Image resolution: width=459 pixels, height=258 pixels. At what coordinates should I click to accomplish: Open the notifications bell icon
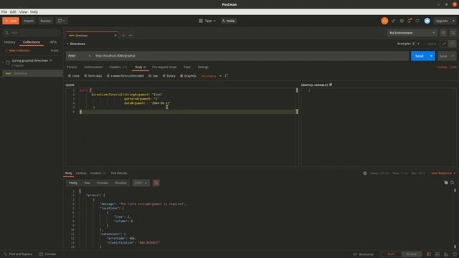pyautogui.click(x=410, y=21)
